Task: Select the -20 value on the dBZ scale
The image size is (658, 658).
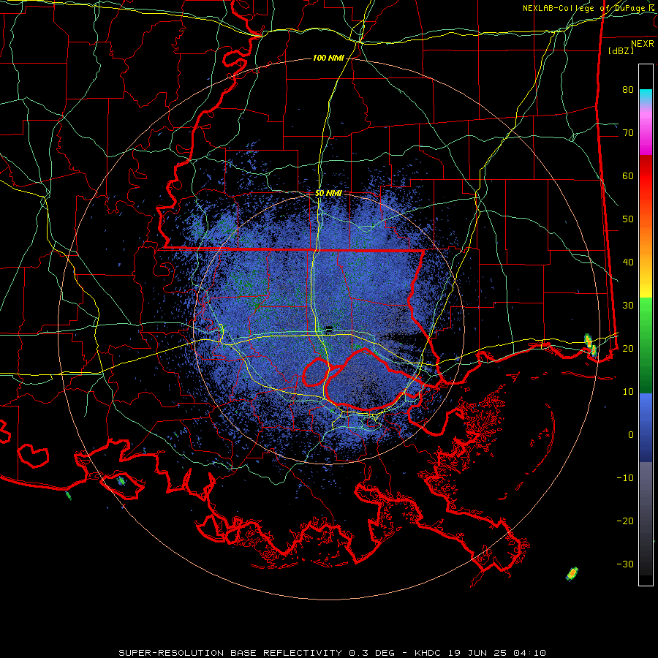Action: 625,521
